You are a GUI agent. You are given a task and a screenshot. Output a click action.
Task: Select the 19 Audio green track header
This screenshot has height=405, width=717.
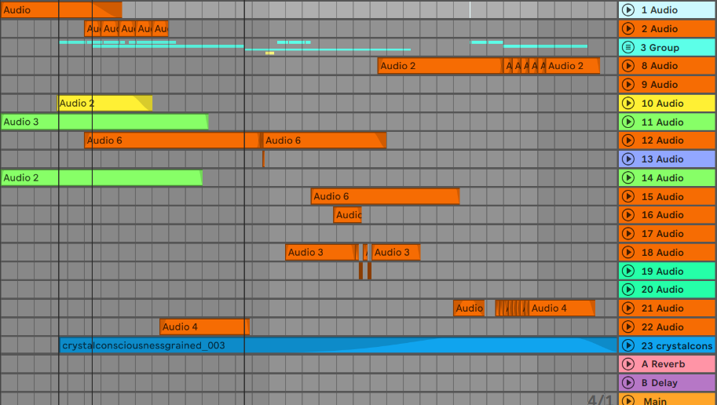click(x=668, y=271)
